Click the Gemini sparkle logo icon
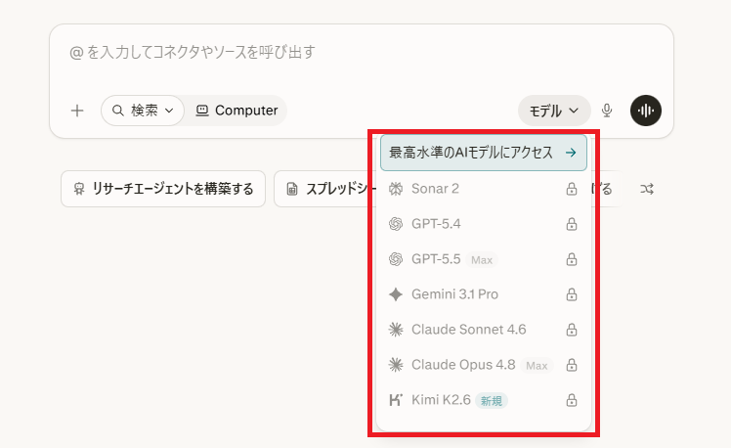 (396, 294)
